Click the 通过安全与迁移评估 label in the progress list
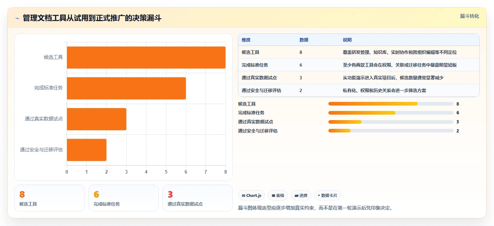 click(258, 131)
